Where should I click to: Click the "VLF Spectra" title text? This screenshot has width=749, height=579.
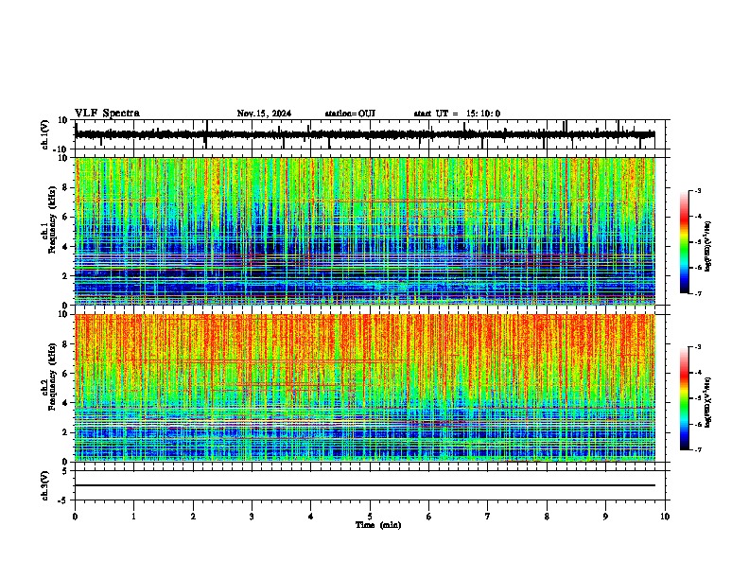pyautogui.click(x=107, y=114)
